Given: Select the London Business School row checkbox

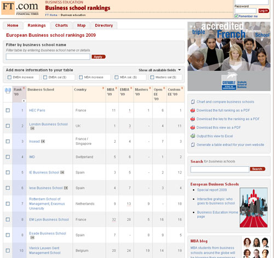Looking at the screenshot, I should (8, 126).
